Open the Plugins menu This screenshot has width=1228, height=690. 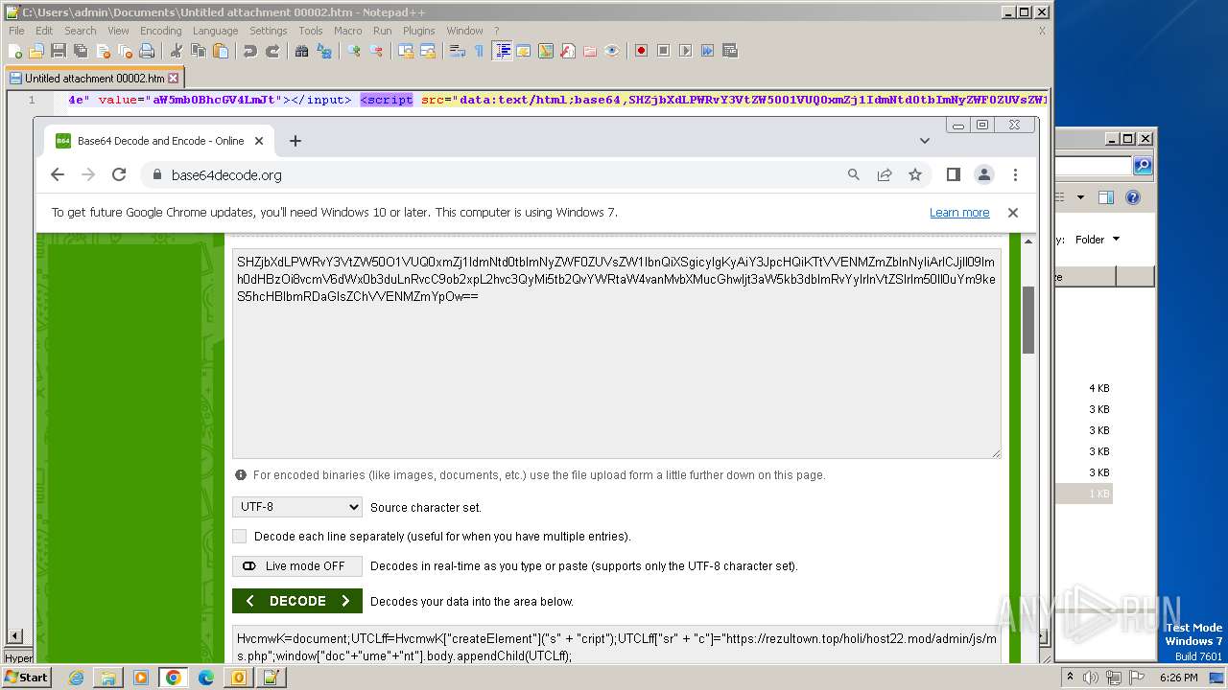tap(419, 31)
